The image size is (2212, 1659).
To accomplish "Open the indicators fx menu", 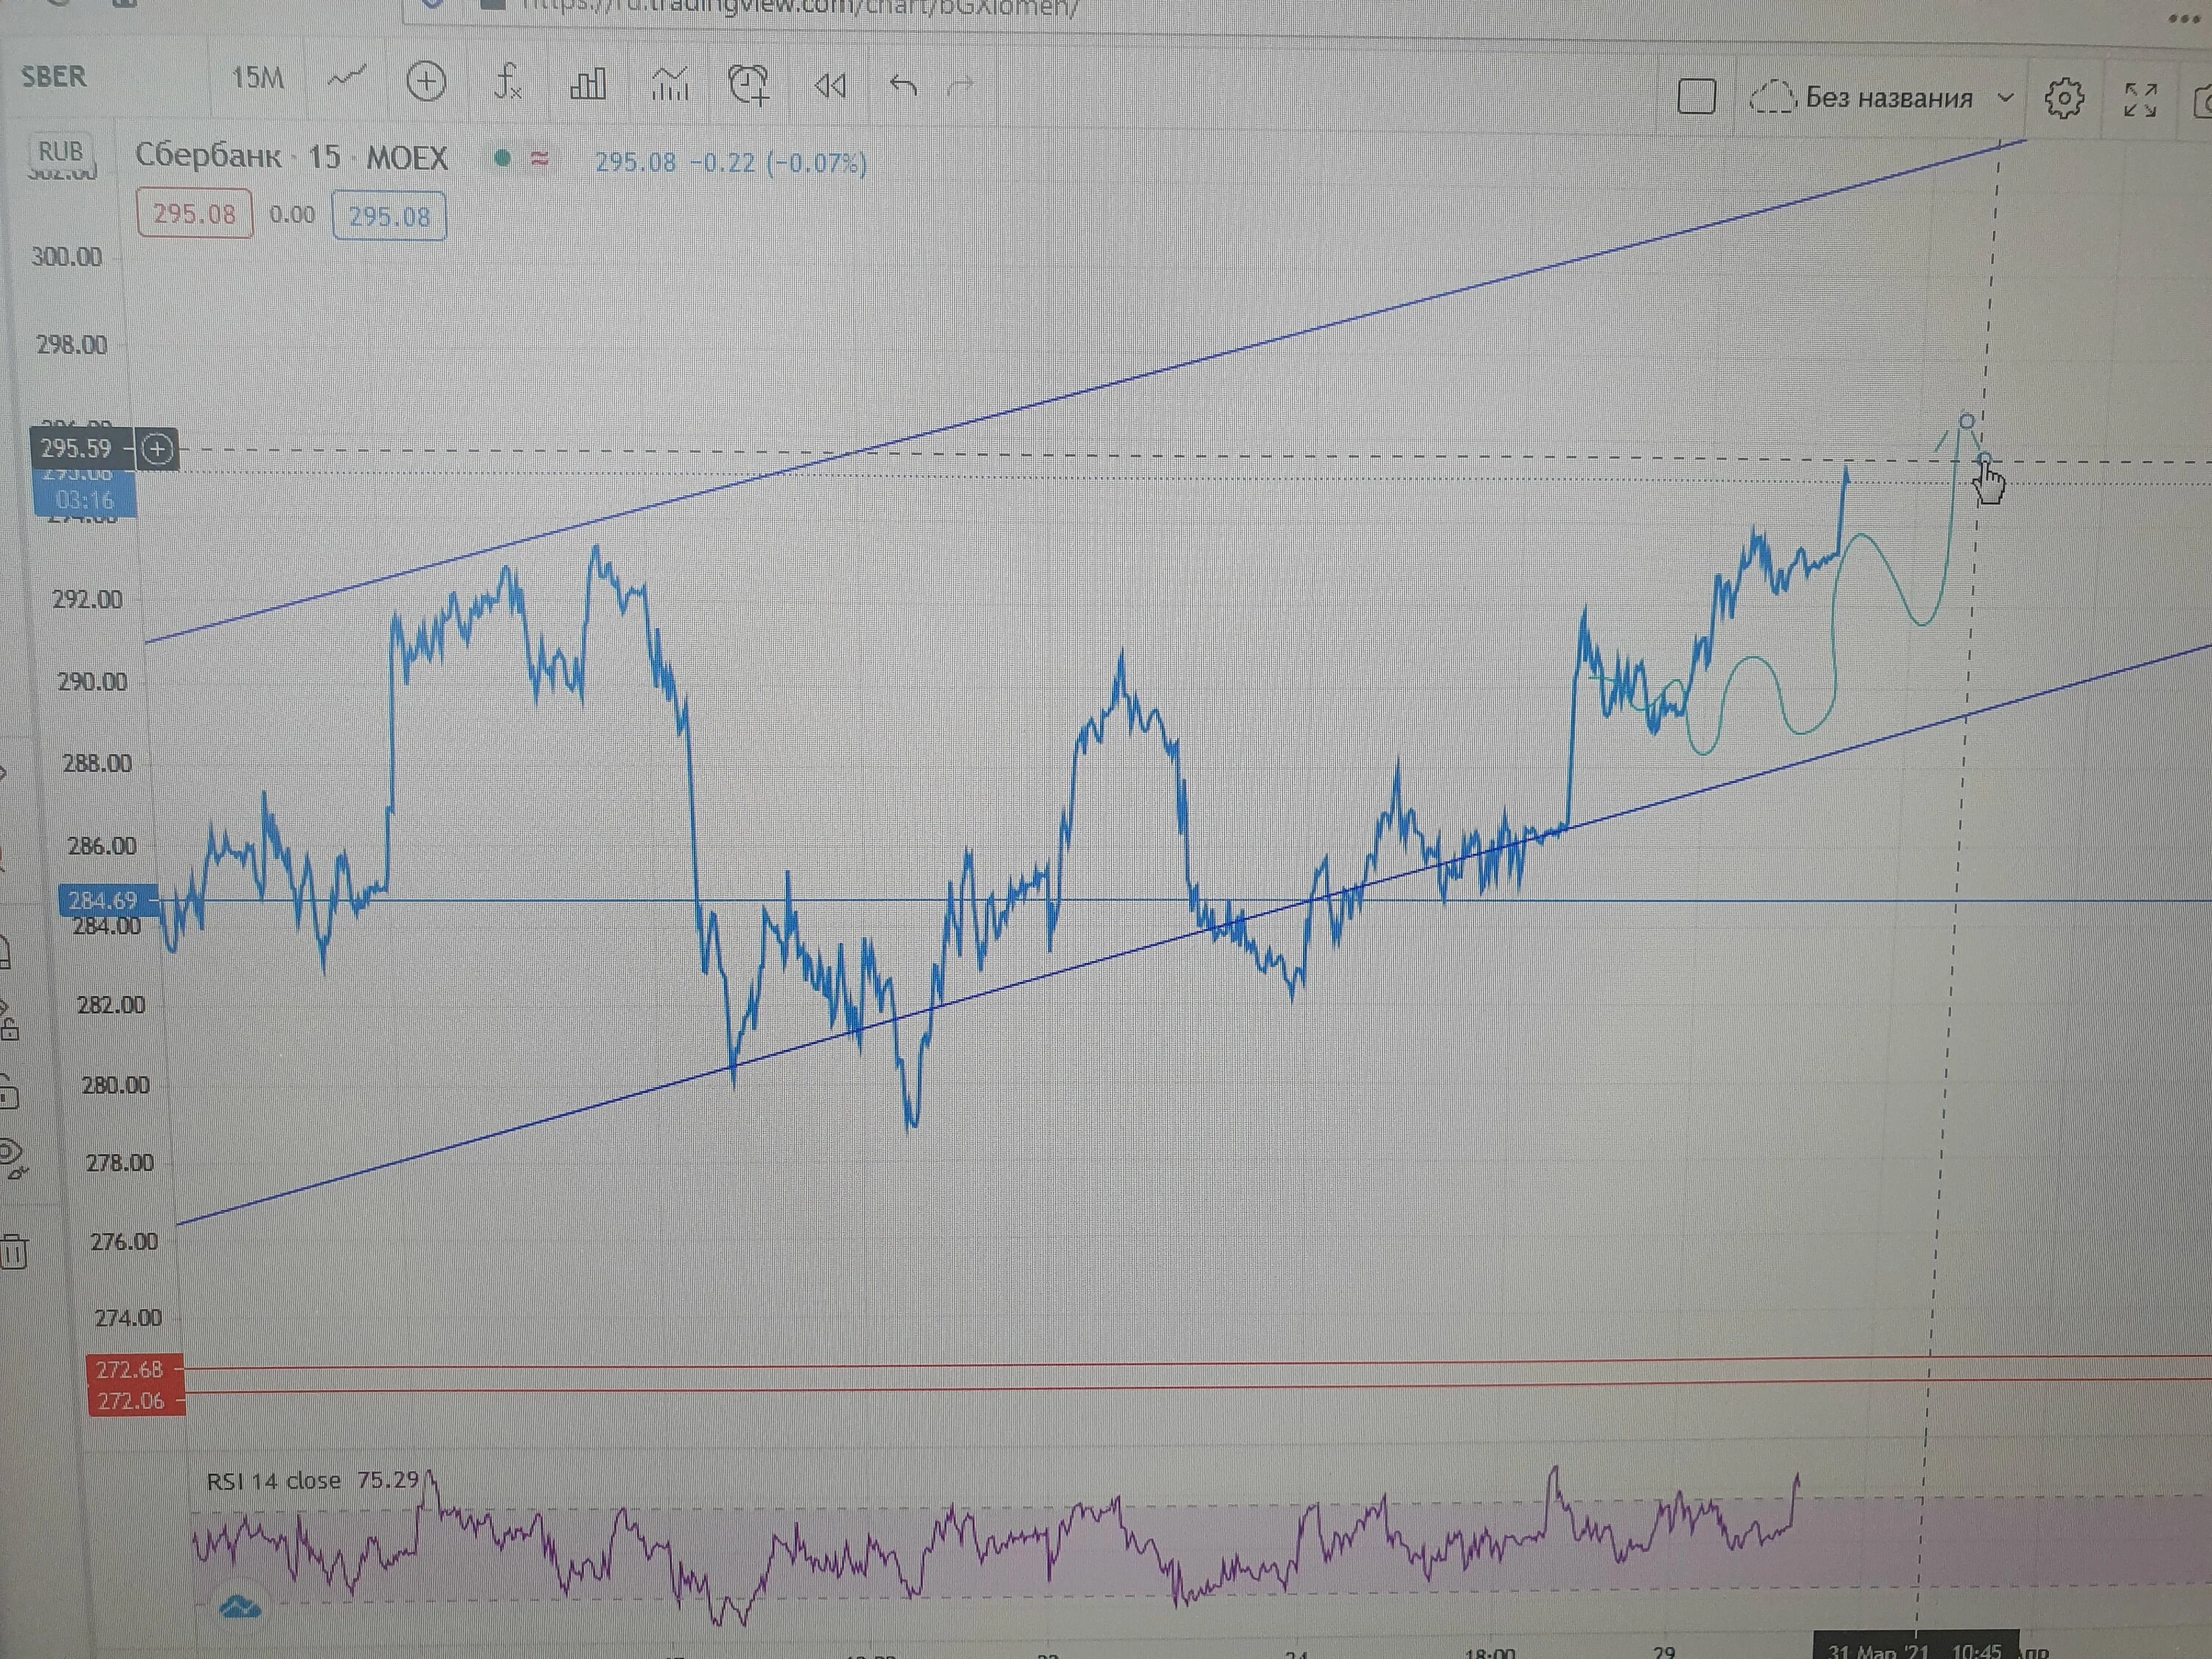I will pyautogui.click(x=508, y=82).
